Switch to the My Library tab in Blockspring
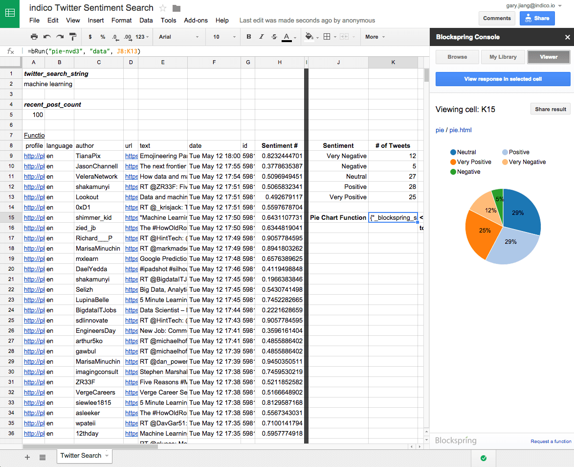Image resolution: width=574 pixels, height=467 pixels. [x=503, y=57]
